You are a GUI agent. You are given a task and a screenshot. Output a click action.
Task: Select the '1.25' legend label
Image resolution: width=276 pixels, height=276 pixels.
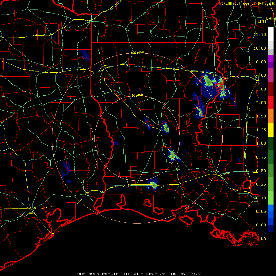261,130
